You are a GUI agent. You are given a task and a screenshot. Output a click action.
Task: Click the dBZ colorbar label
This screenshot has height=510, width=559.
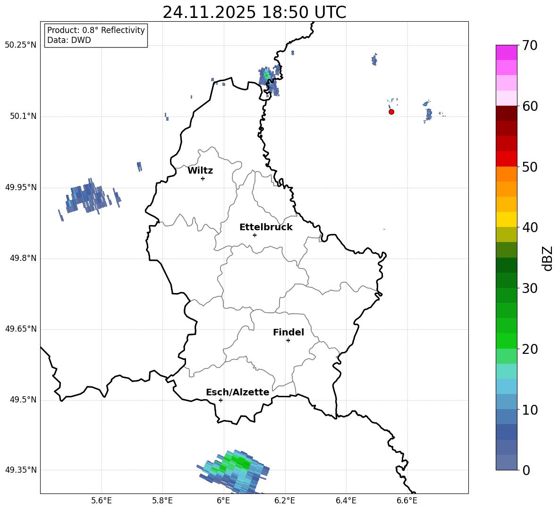(548, 259)
